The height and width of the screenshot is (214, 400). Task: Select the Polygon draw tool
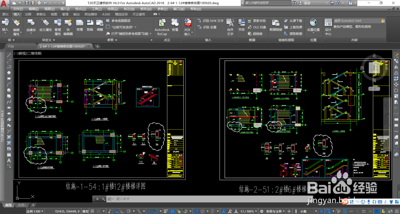pyautogui.click(x=9, y=73)
